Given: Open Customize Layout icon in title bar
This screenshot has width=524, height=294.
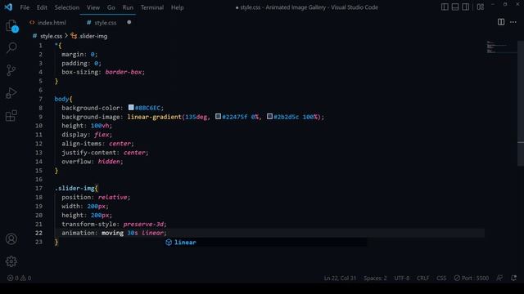Looking at the screenshot, I should pyautogui.click(x=481, y=7).
